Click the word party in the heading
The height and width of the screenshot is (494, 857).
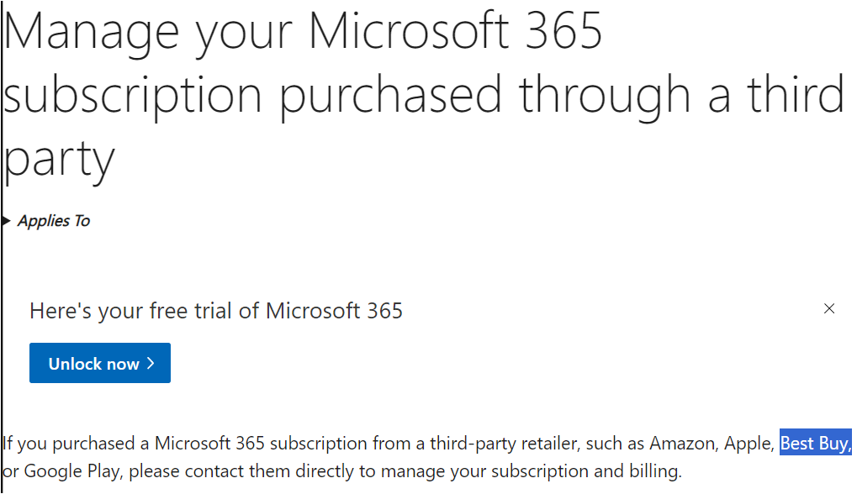click(59, 160)
